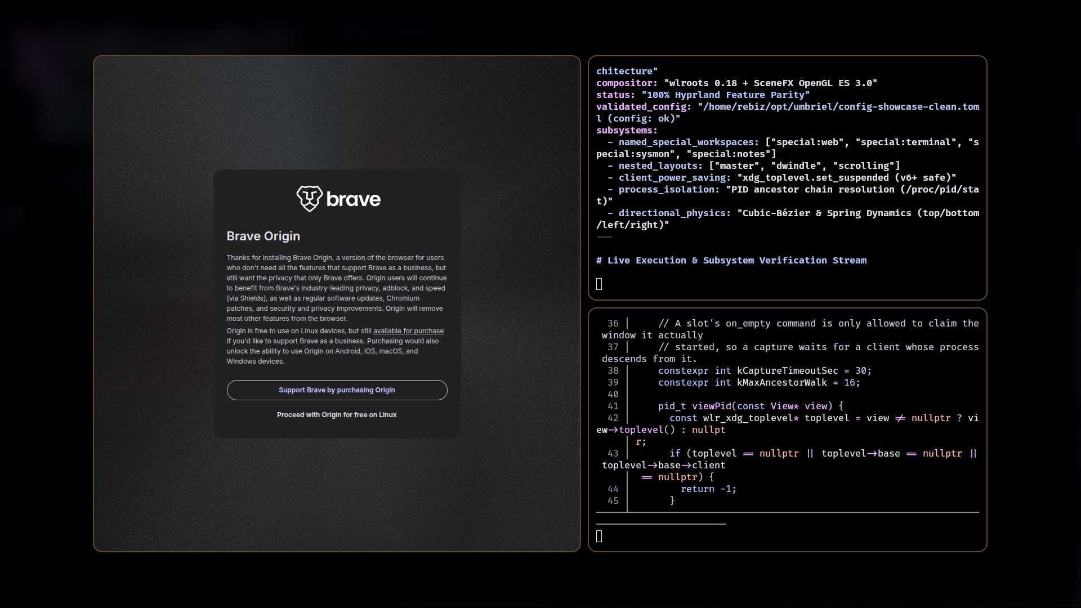The image size is (1081, 608).
Task: Click the 'brave' wordmark text
Action: [354, 199]
